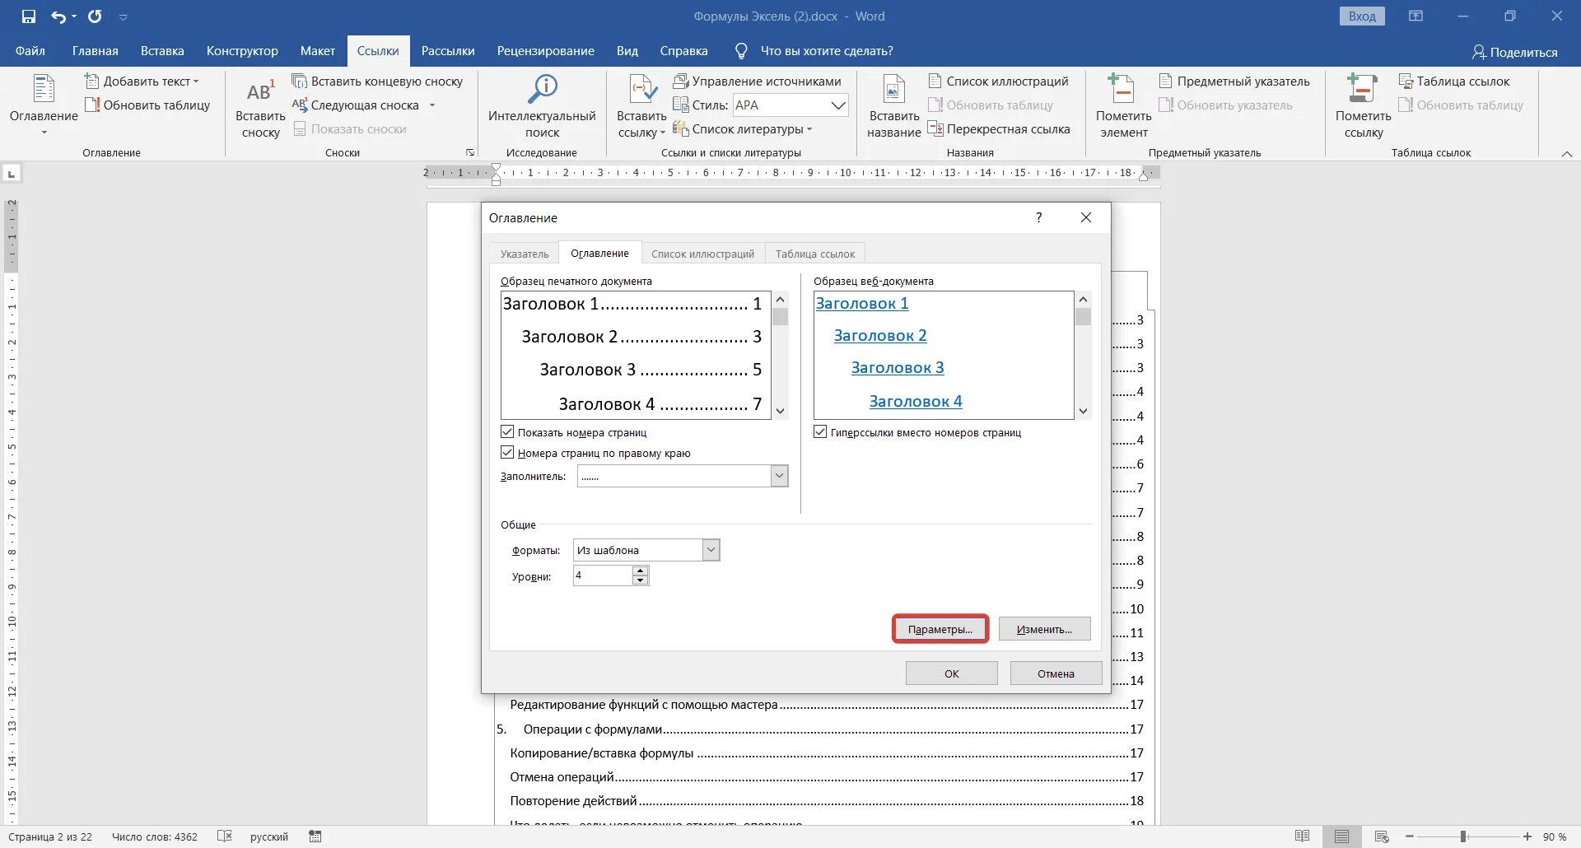Open the Форматы Из шаблона dropdown

pos(711,550)
